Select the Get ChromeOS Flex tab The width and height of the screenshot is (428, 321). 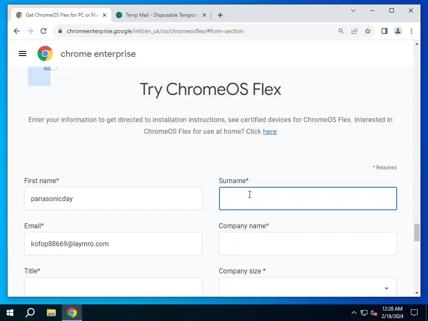tap(61, 15)
